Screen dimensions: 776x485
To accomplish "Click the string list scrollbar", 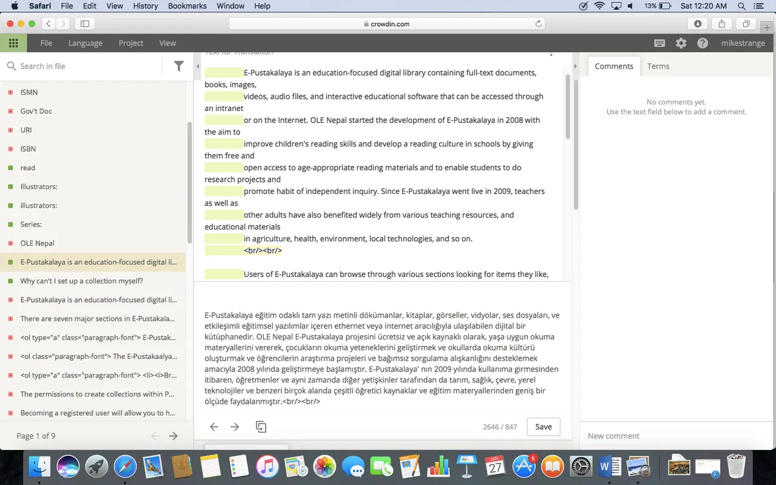I will (189, 182).
